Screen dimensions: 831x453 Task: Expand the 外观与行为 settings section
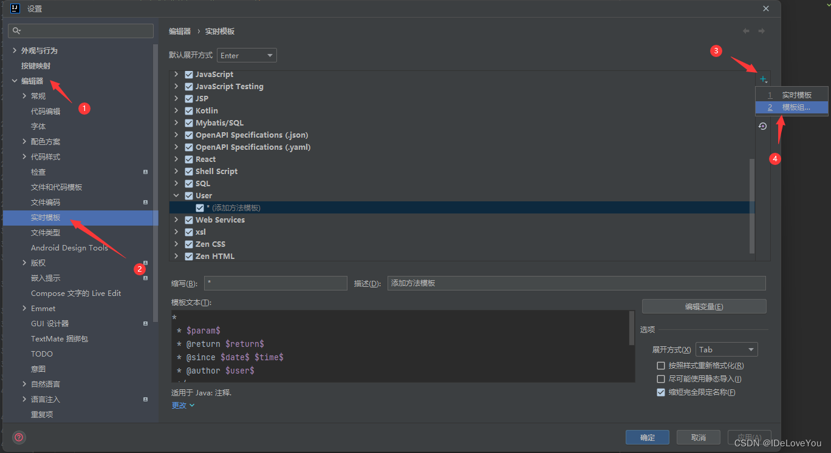tap(15, 50)
